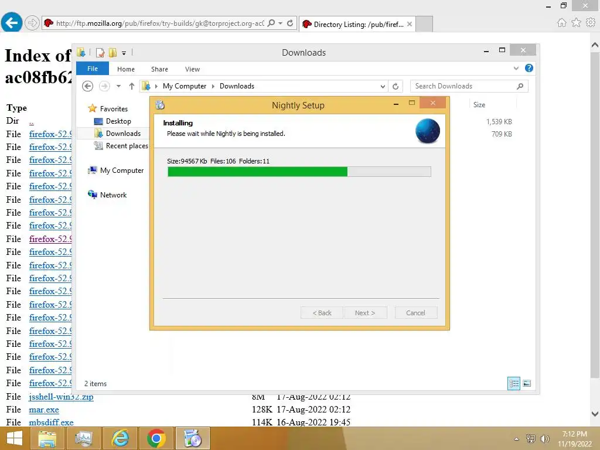Open the mbsdiff.exe link

[x=52, y=422]
